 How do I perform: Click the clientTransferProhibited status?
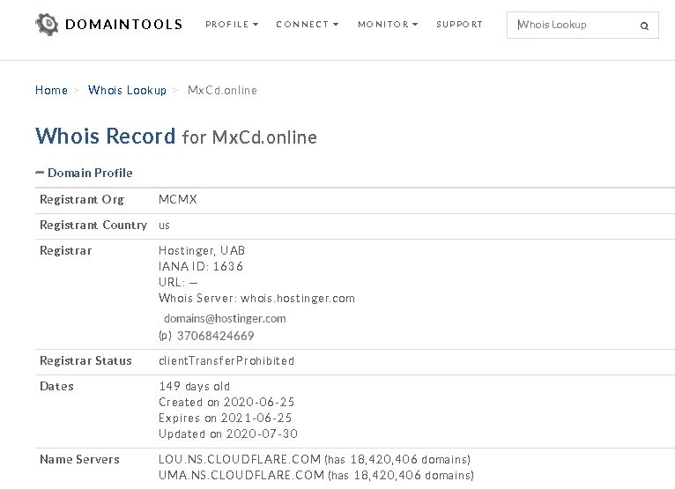pyautogui.click(x=226, y=360)
